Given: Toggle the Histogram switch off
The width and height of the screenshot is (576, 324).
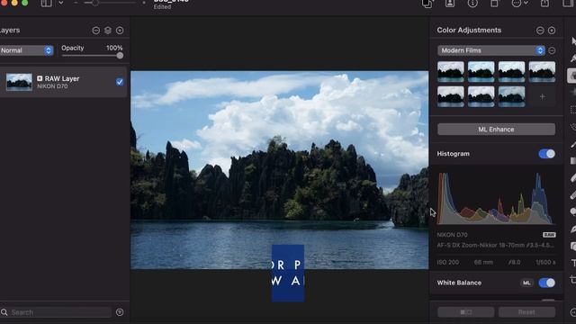Looking at the screenshot, I should click(547, 154).
